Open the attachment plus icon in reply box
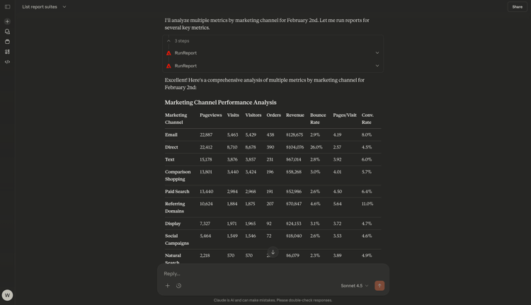Viewport: 531px width, 305px height. (167, 286)
